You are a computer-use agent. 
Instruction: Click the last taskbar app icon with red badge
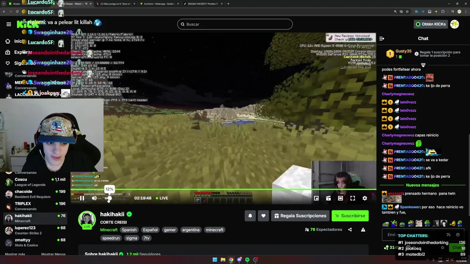pos(255,260)
